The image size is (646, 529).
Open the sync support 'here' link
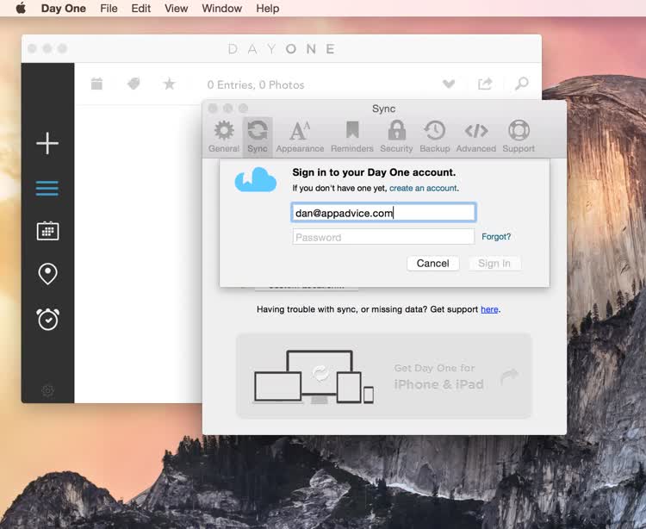pos(489,309)
